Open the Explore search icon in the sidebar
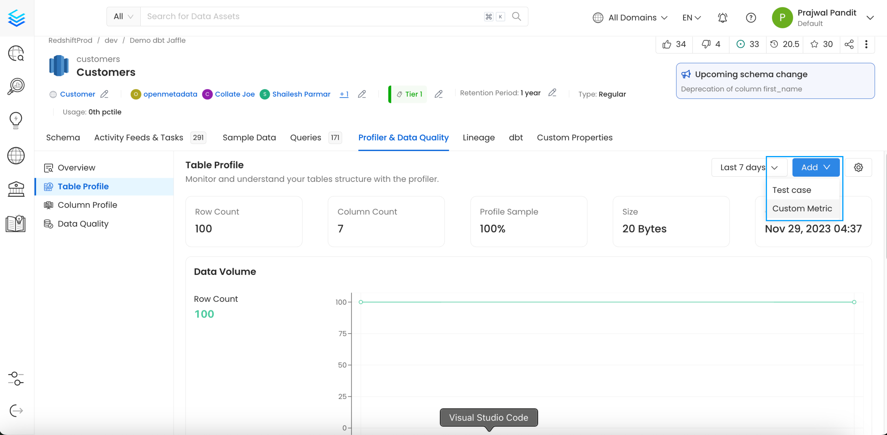The image size is (887, 435). (16, 53)
